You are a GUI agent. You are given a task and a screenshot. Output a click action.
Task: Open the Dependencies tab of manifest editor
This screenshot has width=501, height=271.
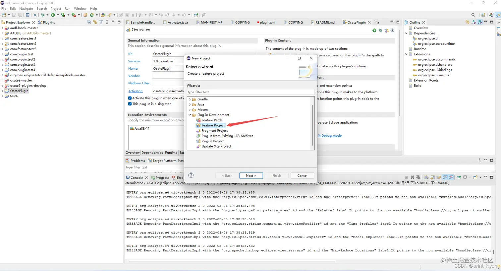152,153
